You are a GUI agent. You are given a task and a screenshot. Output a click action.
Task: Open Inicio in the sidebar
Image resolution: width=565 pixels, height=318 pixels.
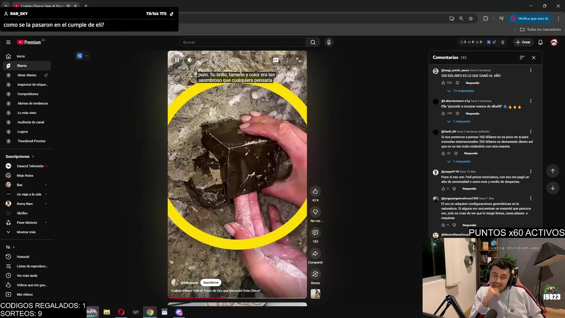click(x=26, y=56)
